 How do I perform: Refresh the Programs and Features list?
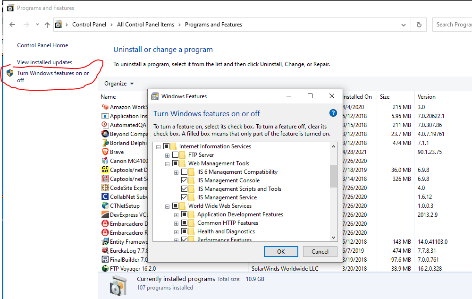pyautogui.click(x=419, y=25)
